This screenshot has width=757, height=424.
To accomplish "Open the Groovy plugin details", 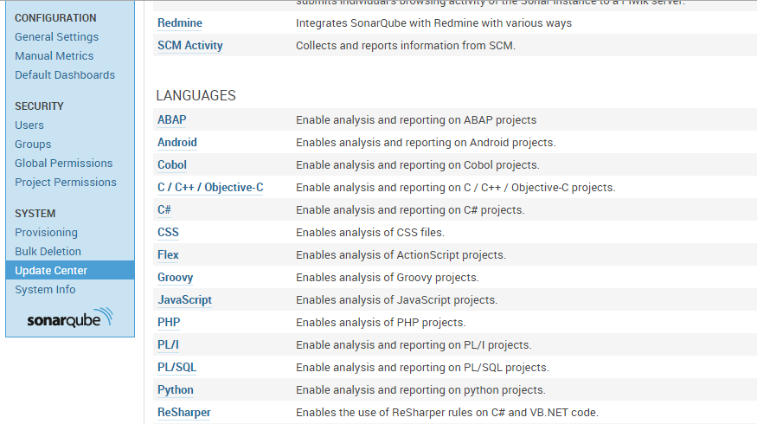I will tap(176, 278).
